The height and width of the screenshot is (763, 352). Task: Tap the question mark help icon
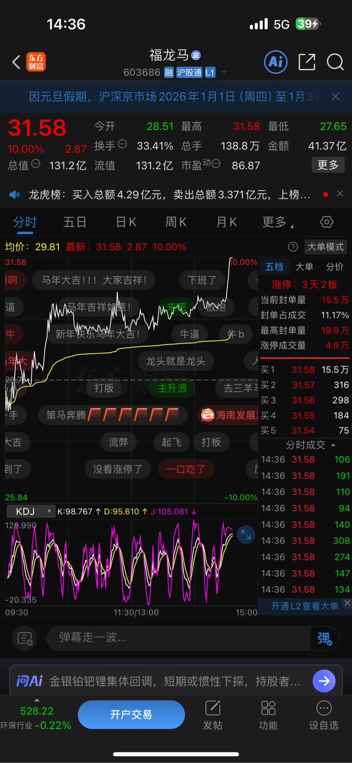293,247
